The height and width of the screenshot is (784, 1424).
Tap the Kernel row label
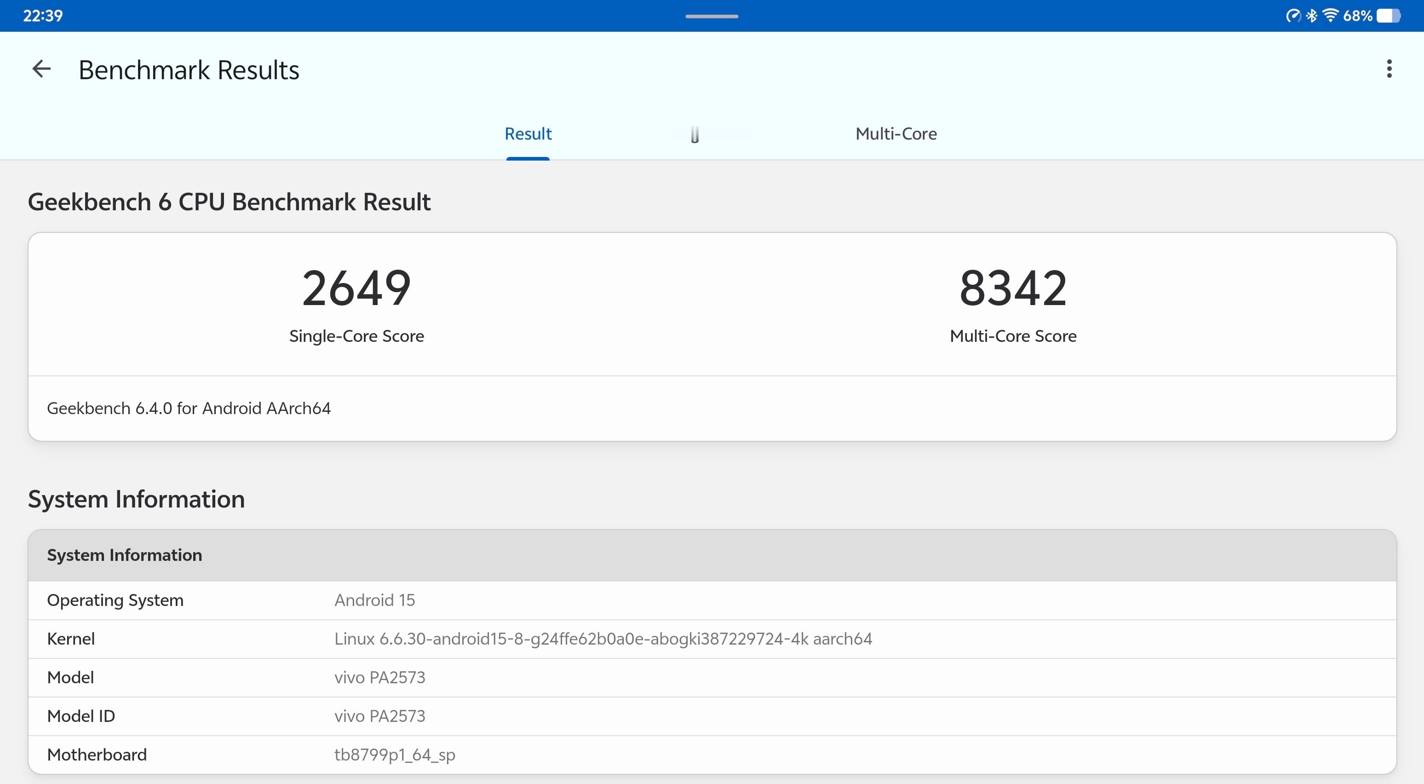click(x=71, y=639)
